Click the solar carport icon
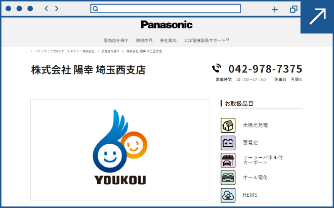This screenshot has width=334, height=208. (228, 160)
